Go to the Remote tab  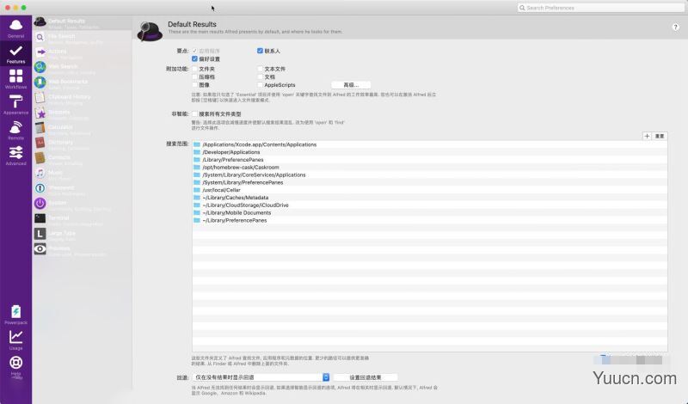15,130
